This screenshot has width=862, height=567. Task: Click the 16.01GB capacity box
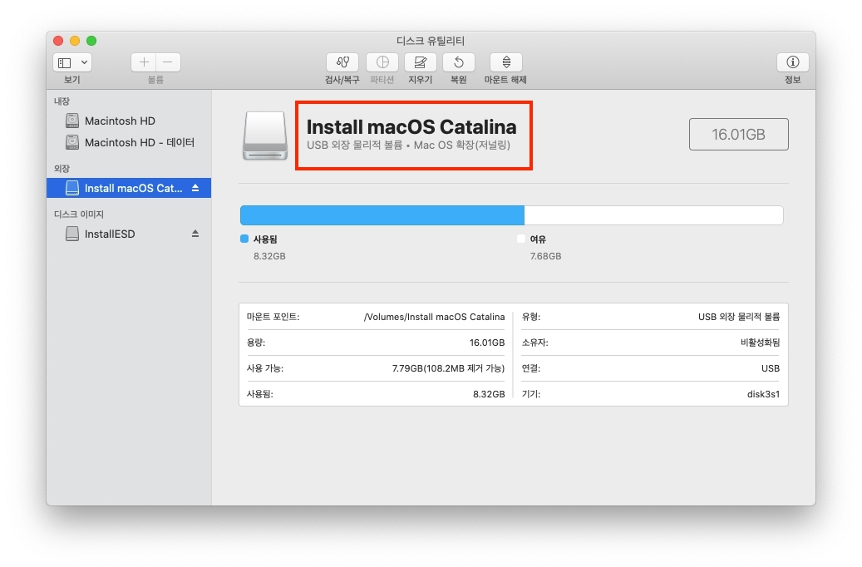[x=738, y=134]
